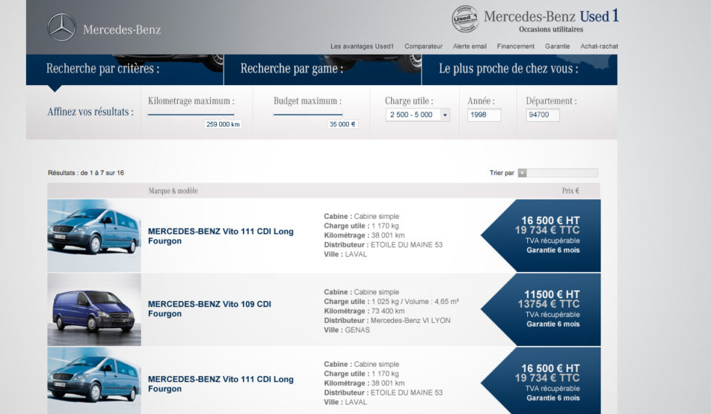This screenshot has height=414, width=711.
Task: Click the Mercedes-Benz star logo
Action: (61, 27)
